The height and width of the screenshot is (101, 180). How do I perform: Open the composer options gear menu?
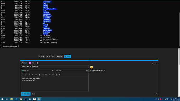click(59, 75)
